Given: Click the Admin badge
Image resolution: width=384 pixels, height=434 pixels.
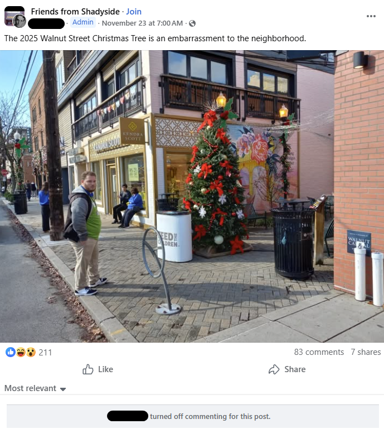Looking at the screenshot, I should (x=83, y=22).
